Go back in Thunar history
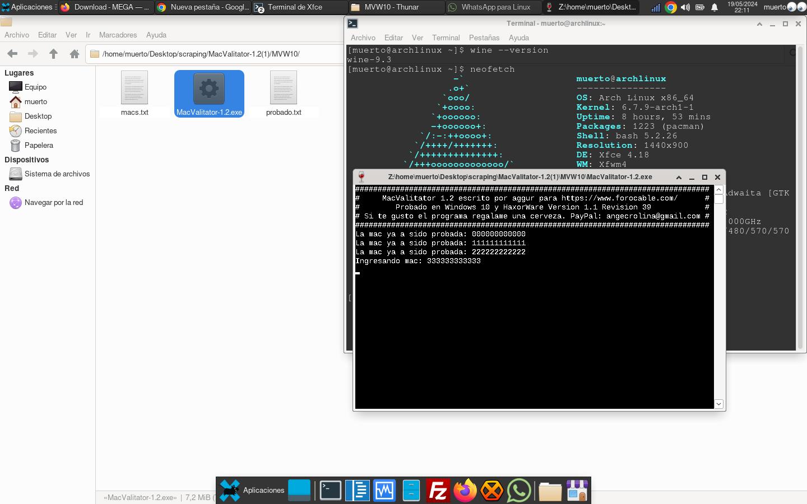This screenshot has width=807, height=504. [x=12, y=54]
